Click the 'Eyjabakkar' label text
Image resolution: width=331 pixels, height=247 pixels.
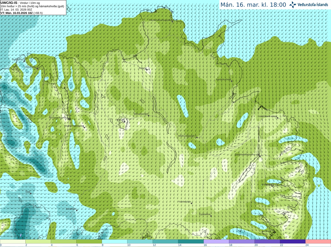(x=205, y=214)
